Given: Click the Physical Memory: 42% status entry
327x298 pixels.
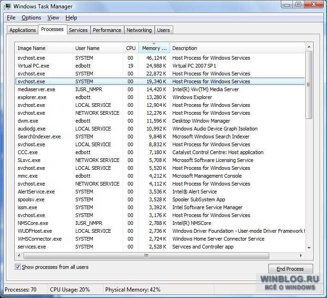Looking at the screenshot, I should 133,290.
